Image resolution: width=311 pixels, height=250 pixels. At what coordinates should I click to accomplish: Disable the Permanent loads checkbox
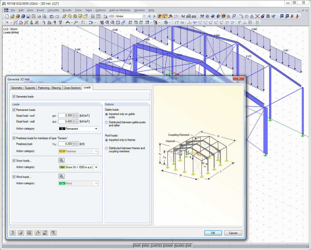[x=14, y=110]
